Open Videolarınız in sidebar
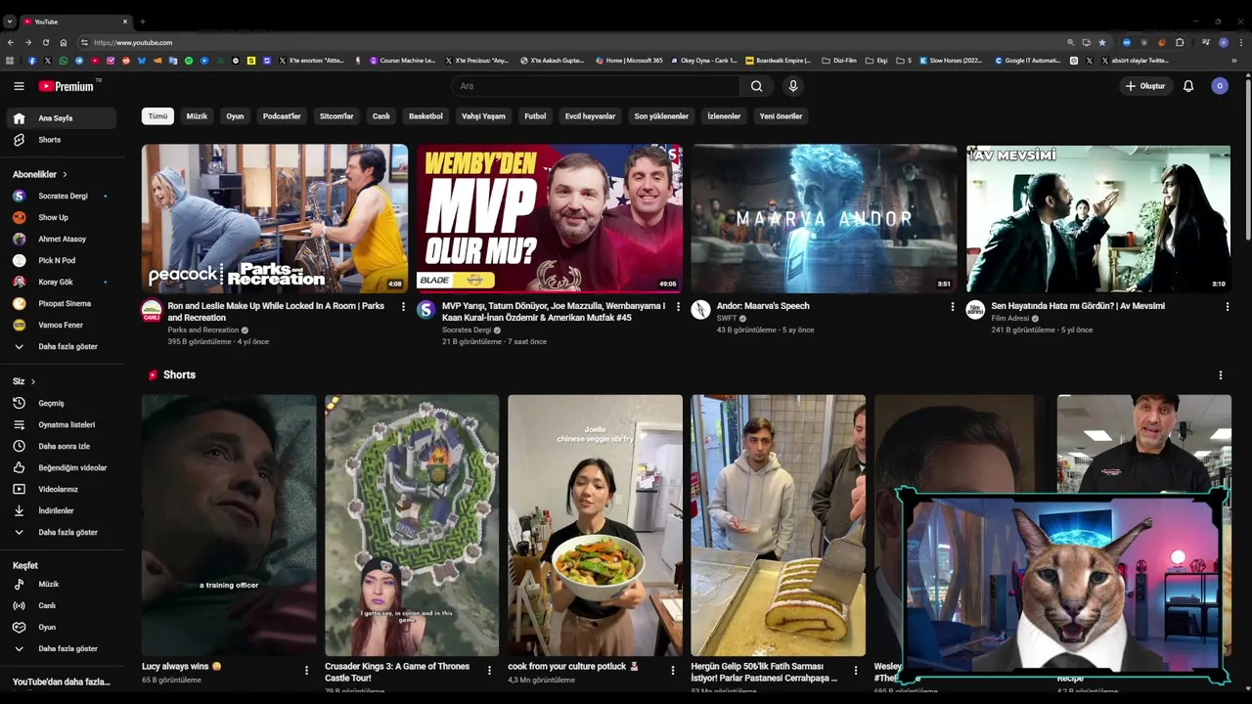 point(62,489)
